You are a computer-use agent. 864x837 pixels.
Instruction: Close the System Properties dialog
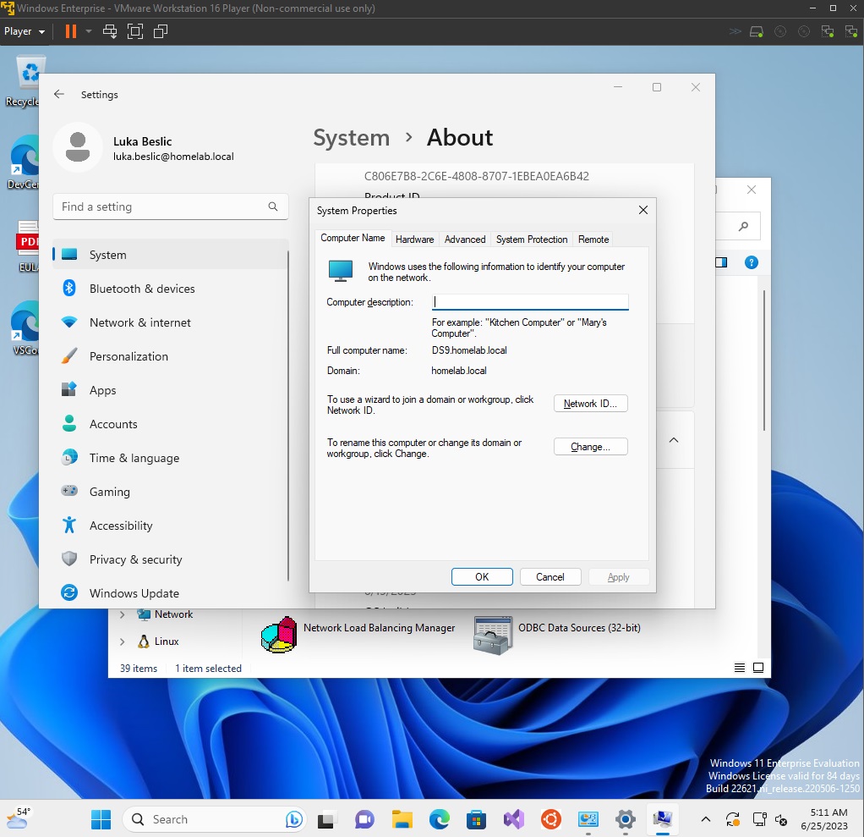(x=643, y=210)
